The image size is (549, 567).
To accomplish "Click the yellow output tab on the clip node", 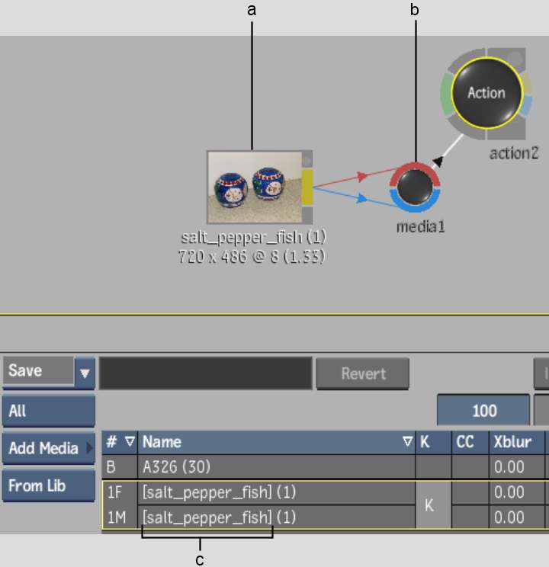I will (307, 187).
